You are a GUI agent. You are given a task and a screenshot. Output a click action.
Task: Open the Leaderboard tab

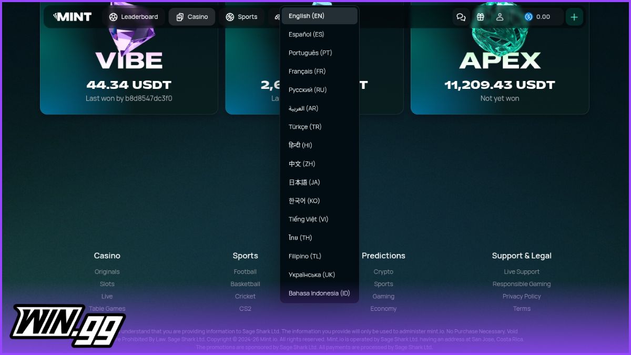point(134,17)
